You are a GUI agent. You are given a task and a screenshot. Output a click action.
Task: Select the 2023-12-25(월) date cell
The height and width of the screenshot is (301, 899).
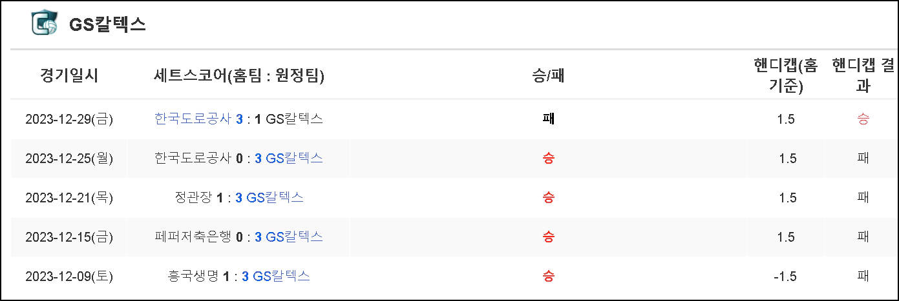tap(69, 159)
